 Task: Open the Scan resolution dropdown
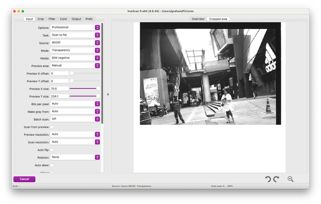75,142
